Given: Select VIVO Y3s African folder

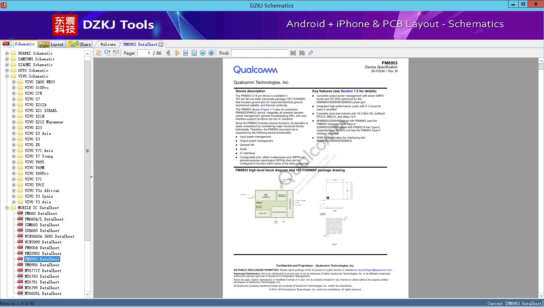Looking at the screenshot, I should click(x=42, y=190).
